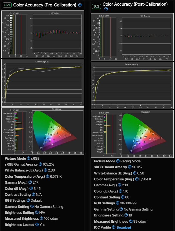Click the 98-100-99 RGB settings value
This screenshot has height=231, width=175.
(128, 203)
